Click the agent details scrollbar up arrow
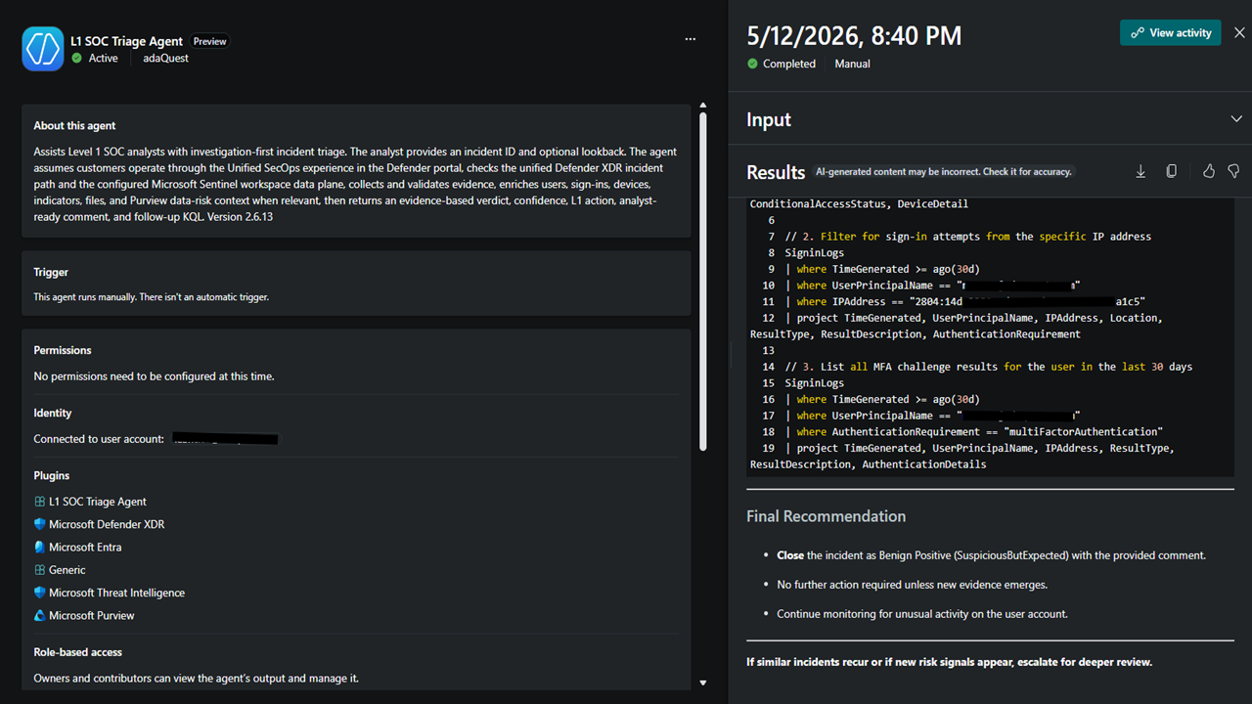Image resolution: width=1252 pixels, height=704 pixels. tap(702, 105)
